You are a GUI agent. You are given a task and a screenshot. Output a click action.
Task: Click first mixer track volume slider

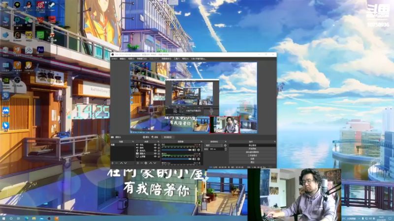(177, 150)
